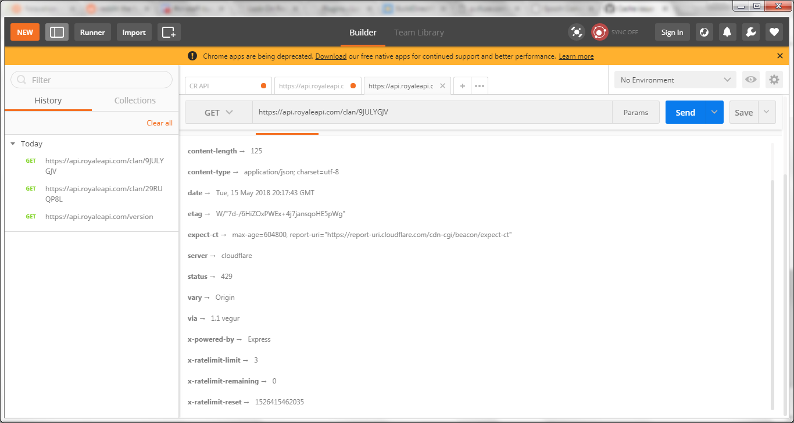Toggle the SYNC OFF switch
Image resolution: width=794 pixels, height=423 pixels.
point(600,32)
